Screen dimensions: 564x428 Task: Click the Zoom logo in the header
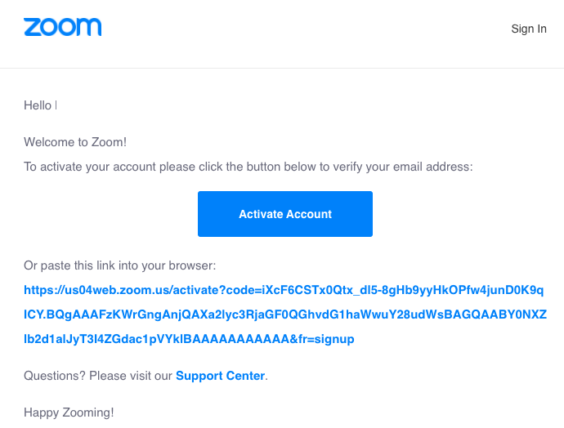(x=63, y=27)
